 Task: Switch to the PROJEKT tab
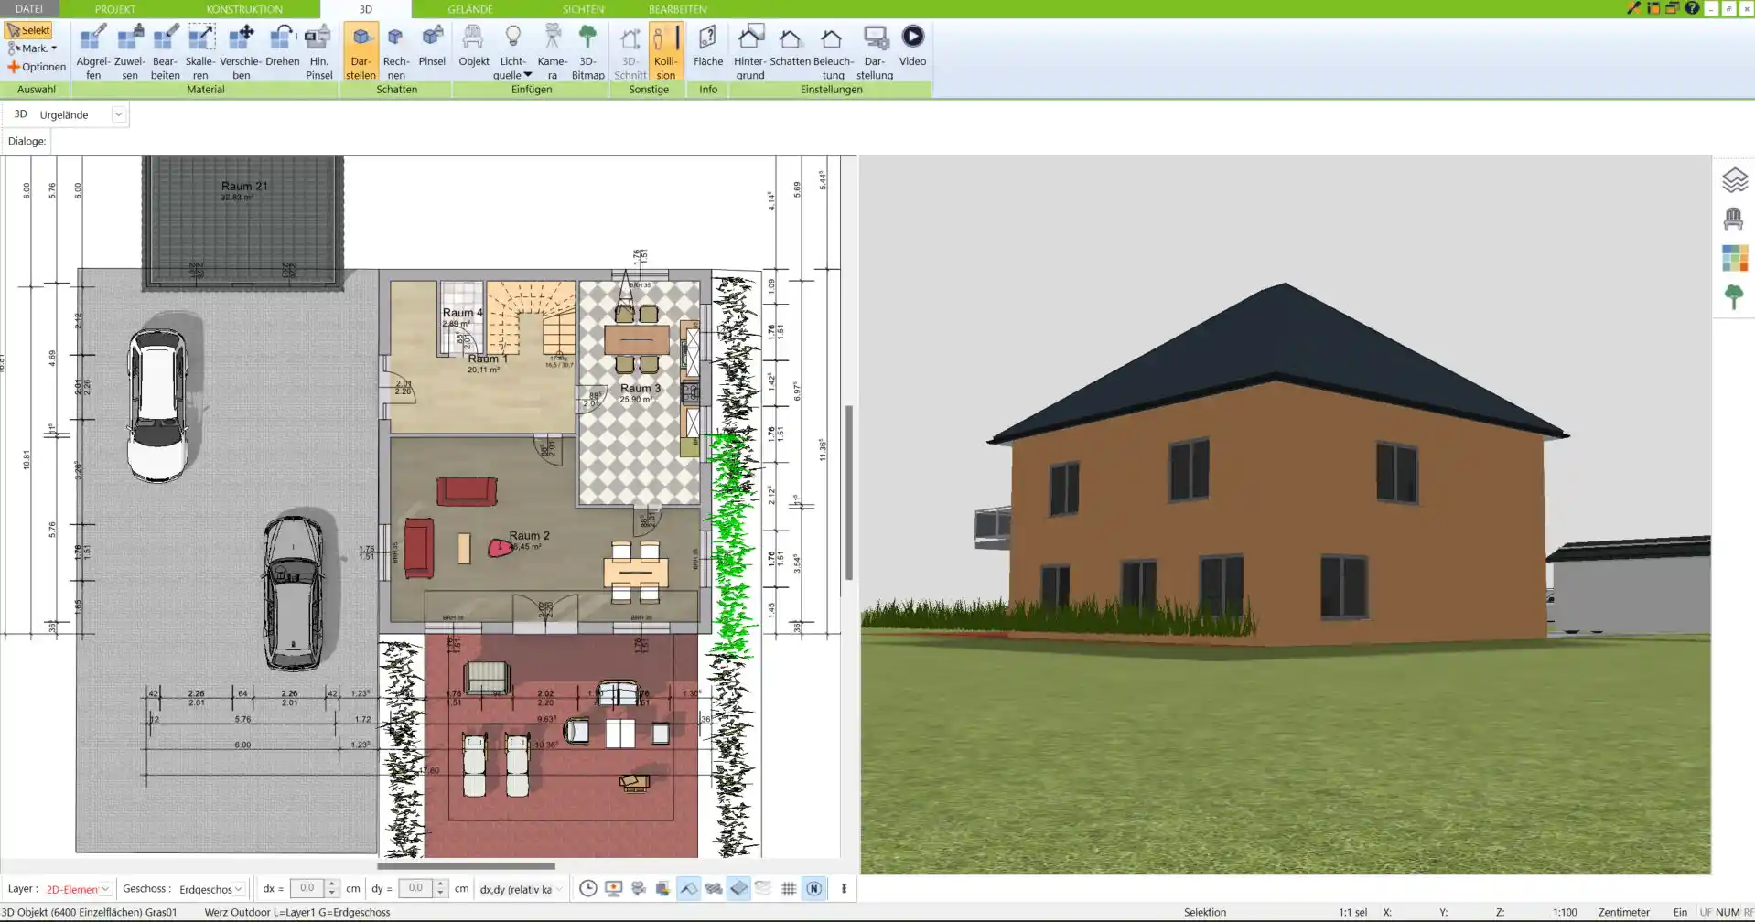coord(115,9)
